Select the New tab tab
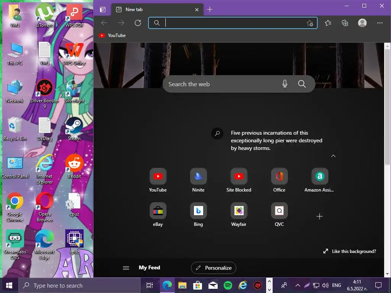 click(157, 10)
